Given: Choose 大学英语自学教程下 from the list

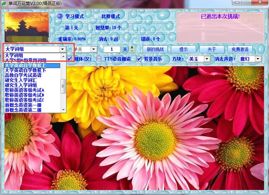Looking at the screenshot, I should pos(32,70).
